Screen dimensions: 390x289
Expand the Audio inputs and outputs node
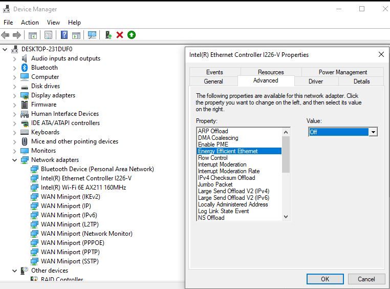14,59
